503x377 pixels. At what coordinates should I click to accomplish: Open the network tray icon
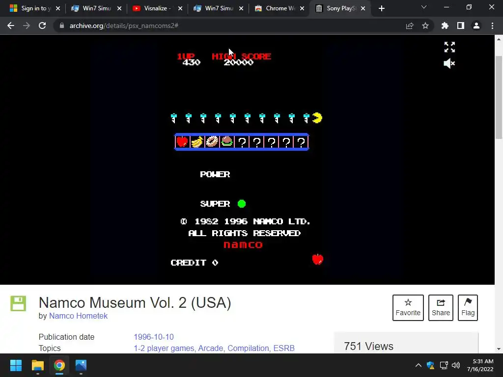(x=444, y=365)
